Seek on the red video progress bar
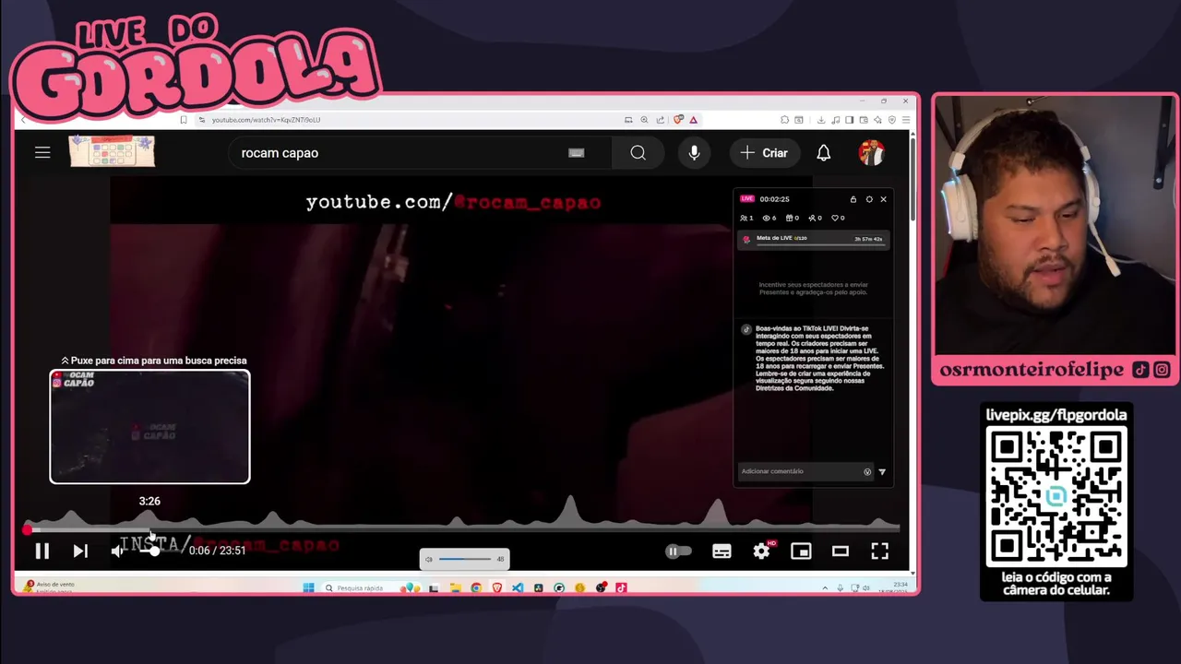The height and width of the screenshot is (664, 1181). [461, 530]
